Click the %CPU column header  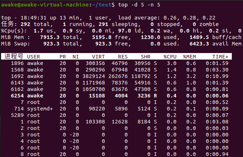coord(170,57)
